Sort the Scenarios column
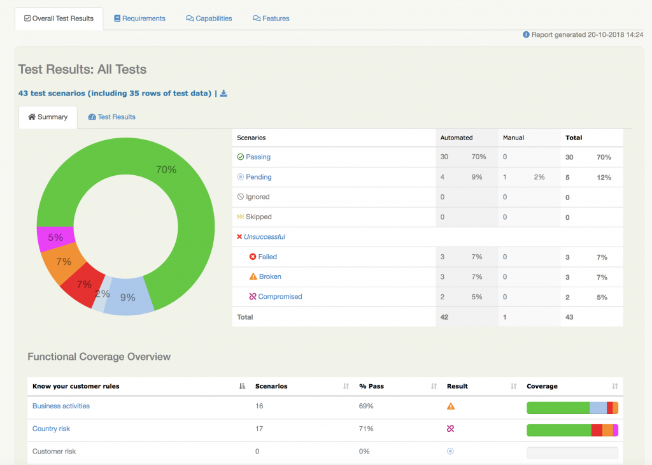Screen dimensions: 652x465 [346, 386]
